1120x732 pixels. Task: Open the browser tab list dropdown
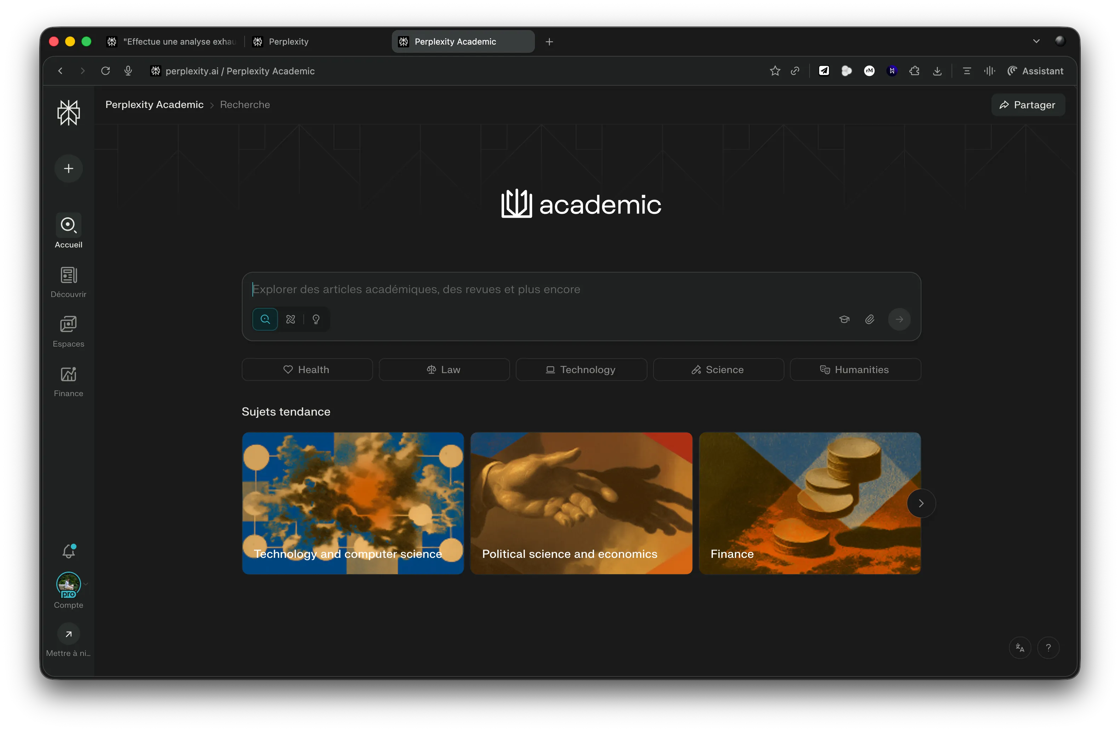tap(1036, 41)
